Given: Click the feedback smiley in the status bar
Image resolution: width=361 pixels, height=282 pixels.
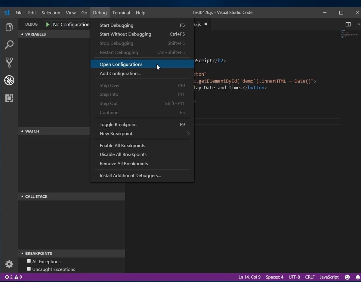Looking at the screenshot, I should pos(347,277).
